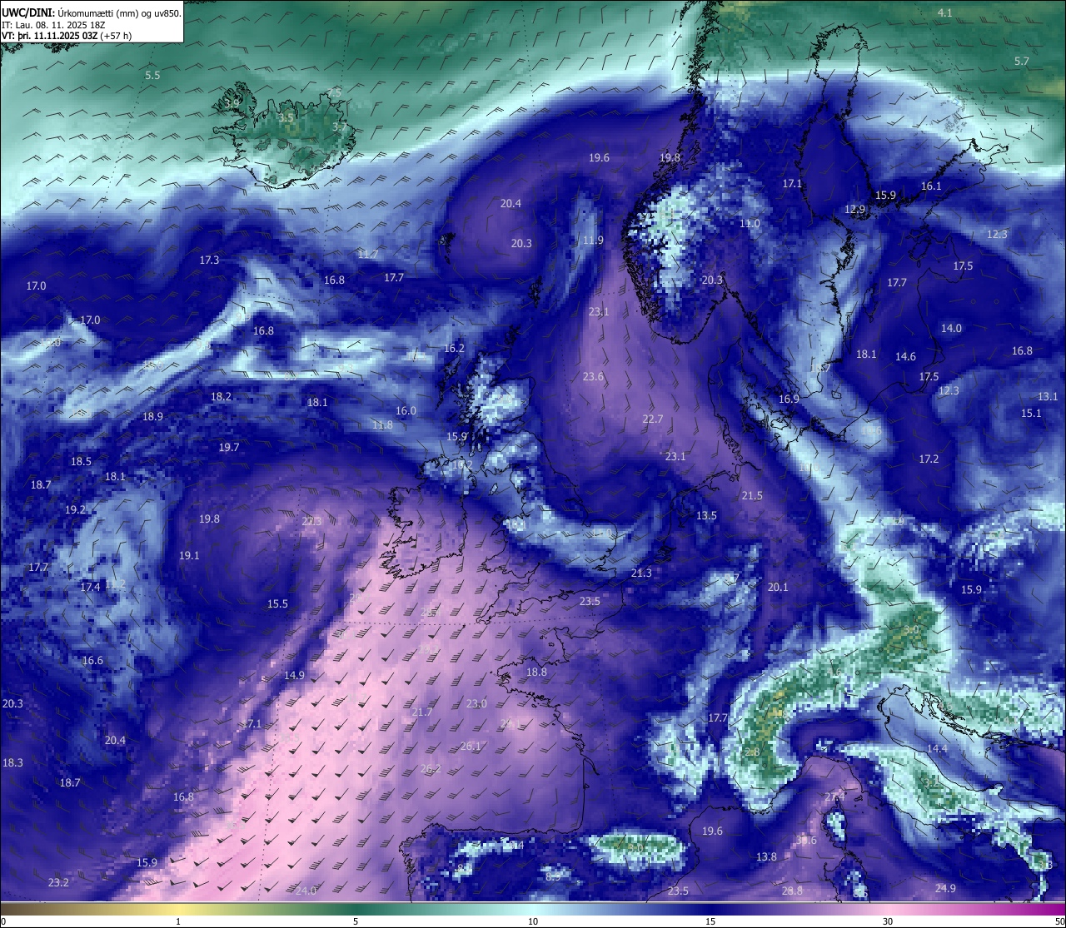Click the 14.4 value label
This screenshot has height=928, width=1066.
[x=937, y=749]
